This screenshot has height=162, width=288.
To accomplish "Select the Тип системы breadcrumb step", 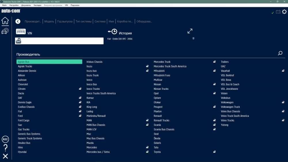I will pyautogui.click(x=84, y=22).
